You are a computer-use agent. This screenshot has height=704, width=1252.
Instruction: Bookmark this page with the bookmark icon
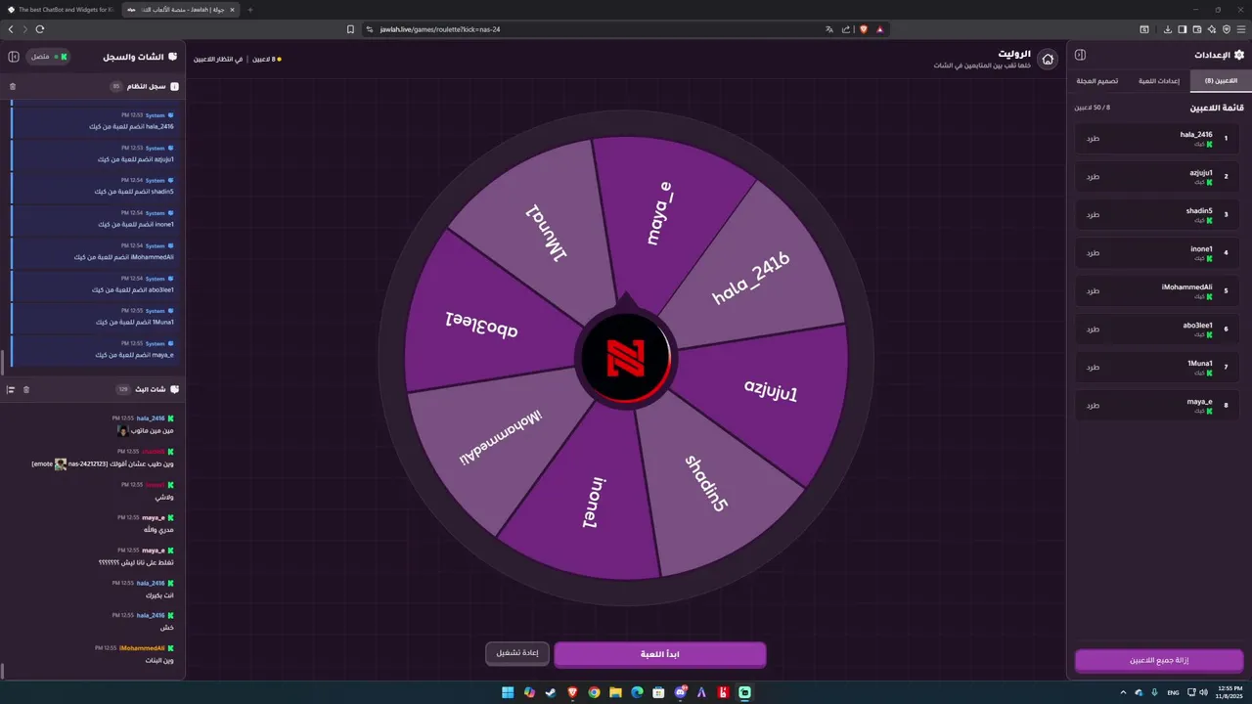[350, 29]
